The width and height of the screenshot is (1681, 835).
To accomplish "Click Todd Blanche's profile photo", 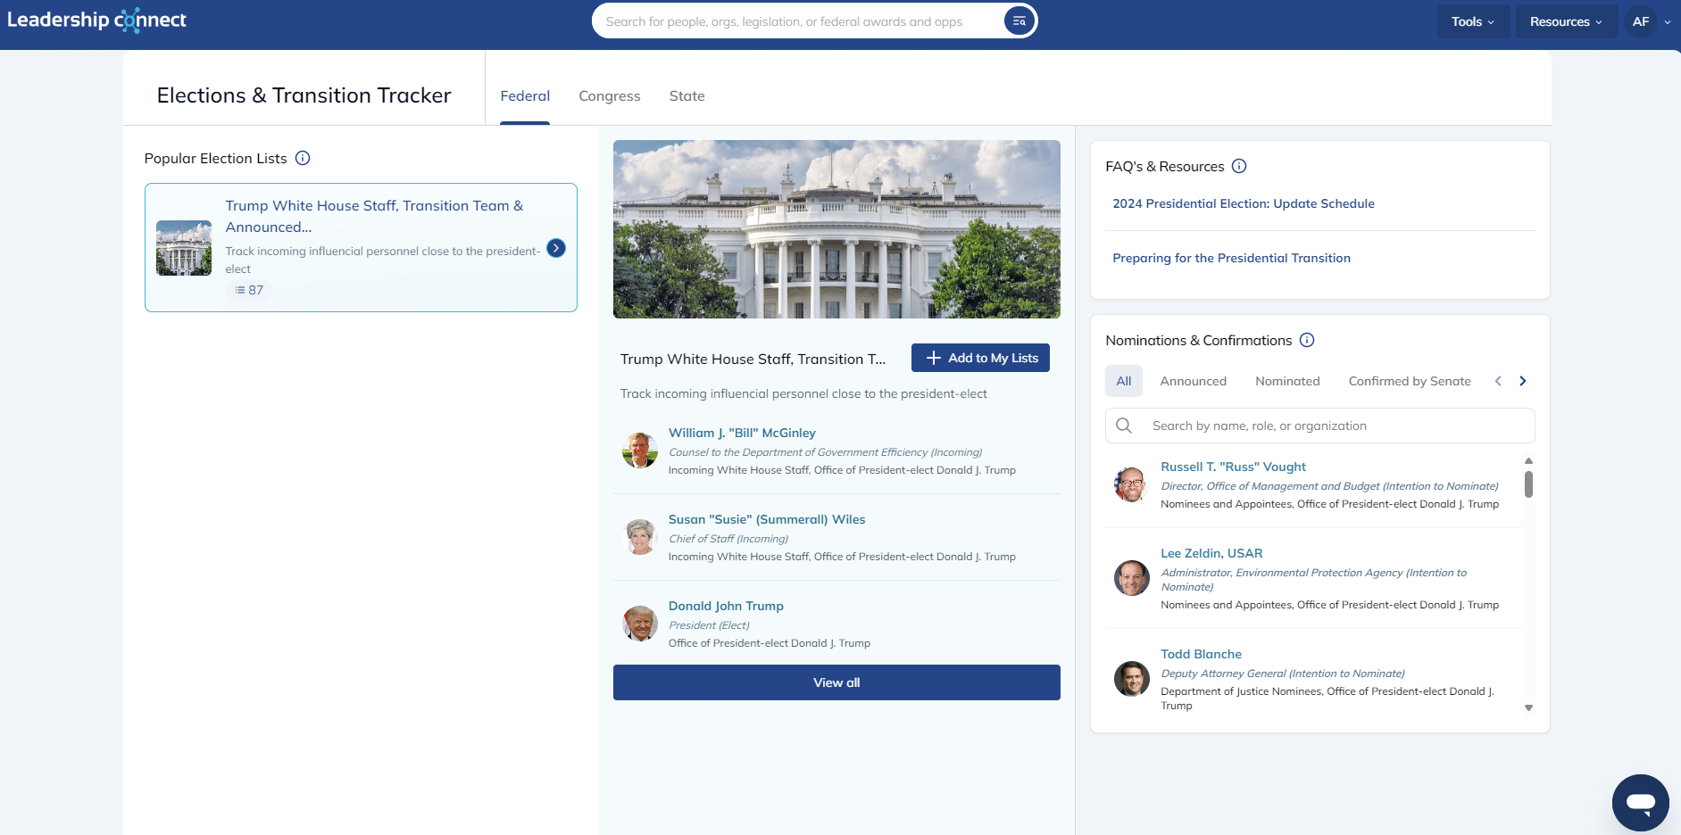I will point(1132,679).
